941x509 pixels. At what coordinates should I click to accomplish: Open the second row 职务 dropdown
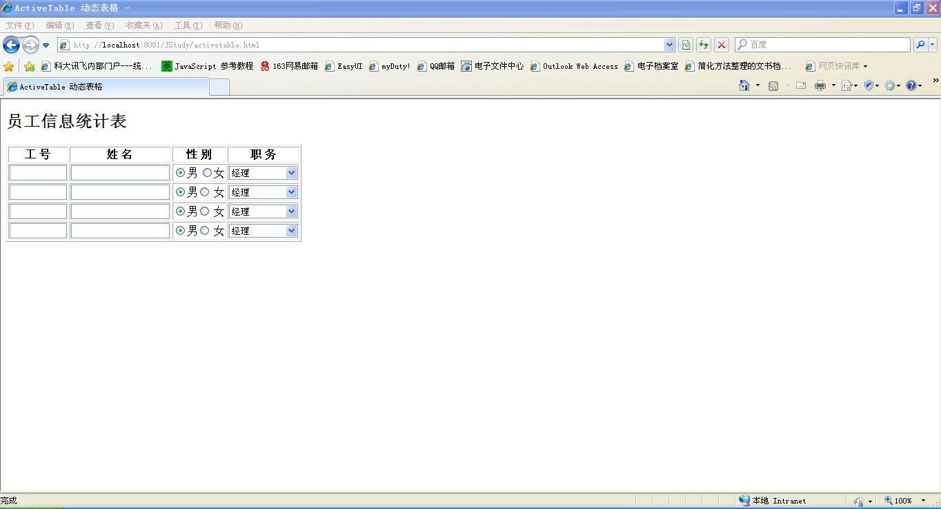click(x=263, y=192)
